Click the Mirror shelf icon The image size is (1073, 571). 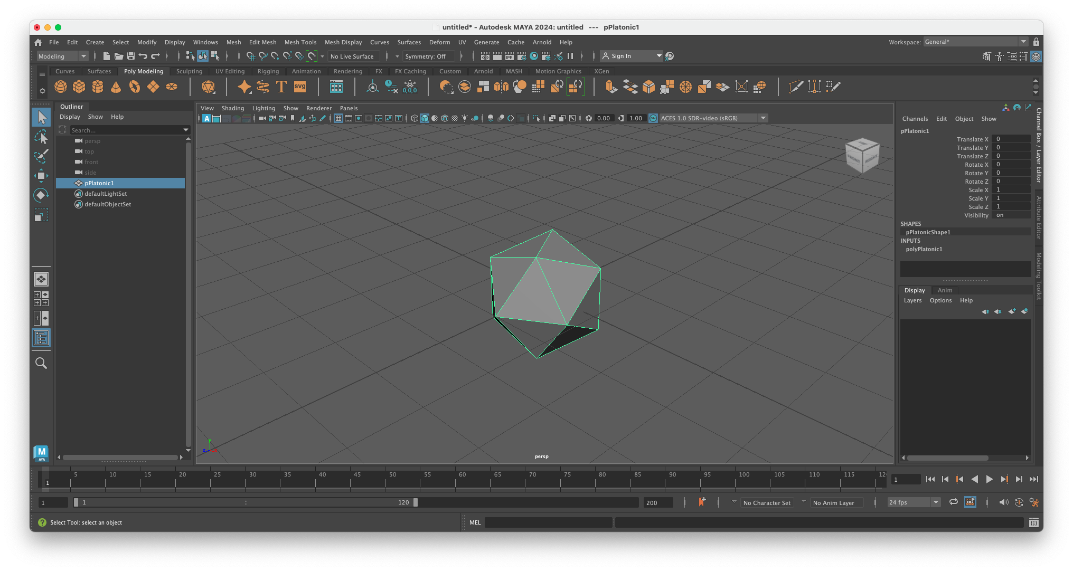501,87
